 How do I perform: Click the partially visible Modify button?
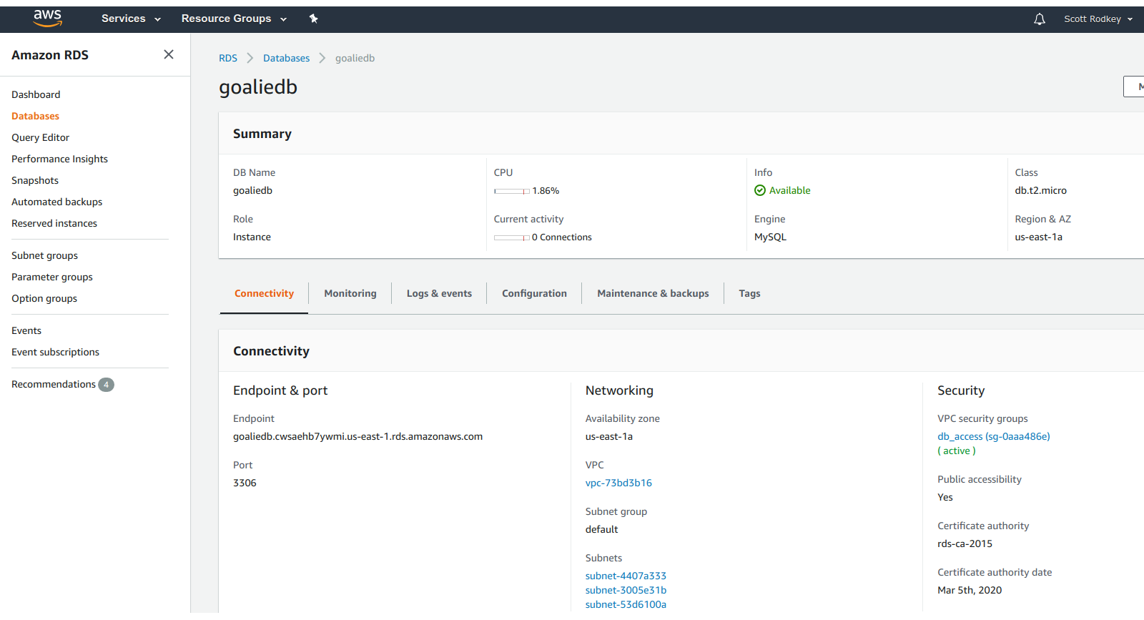pos(1134,87)
